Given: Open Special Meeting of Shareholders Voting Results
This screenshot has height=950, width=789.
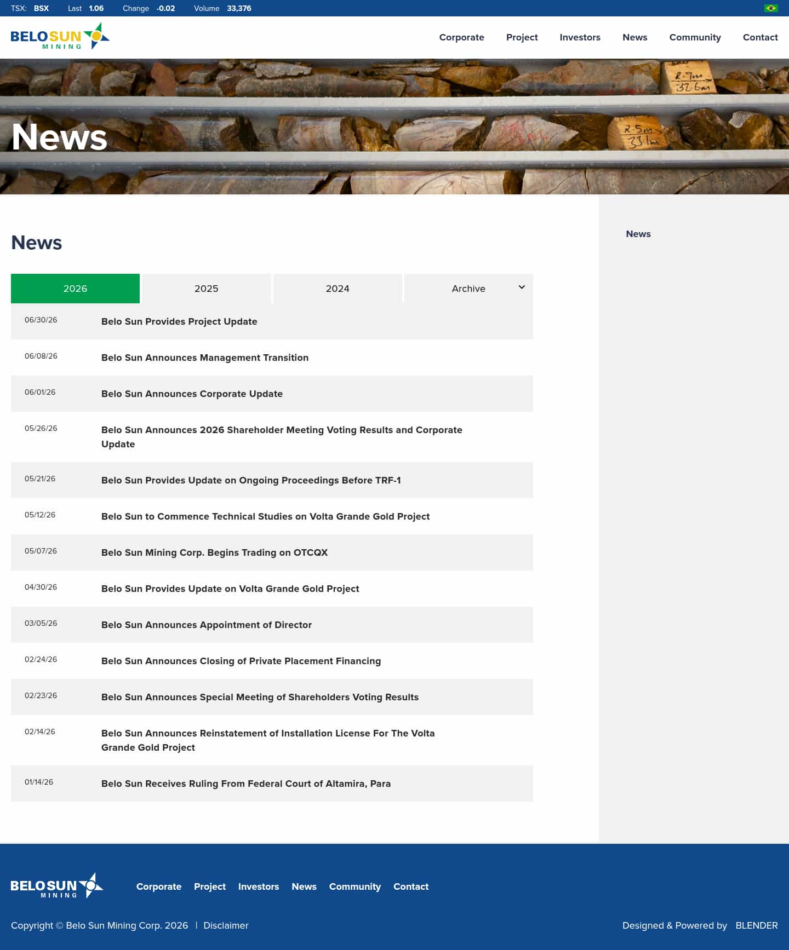Looking at the screenshot, I should tap(260, 697).
